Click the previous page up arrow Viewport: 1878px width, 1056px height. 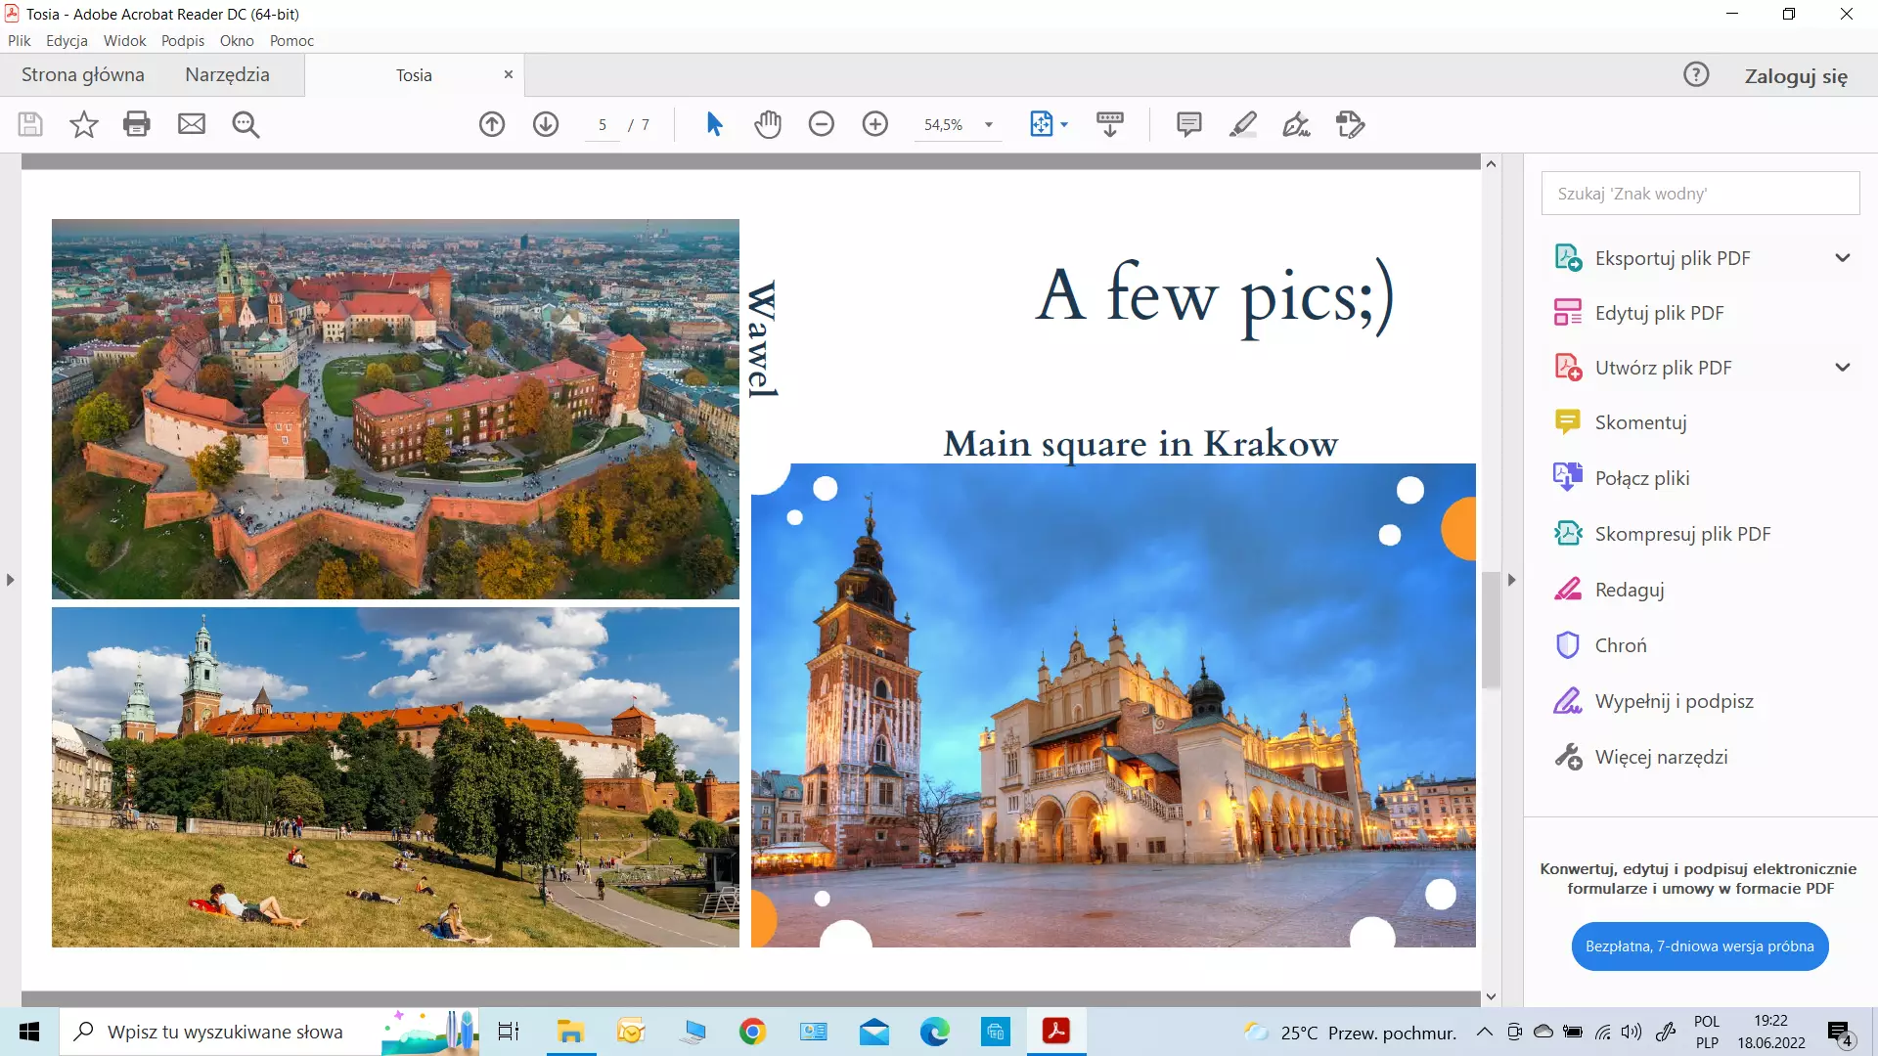coord(492,124)
